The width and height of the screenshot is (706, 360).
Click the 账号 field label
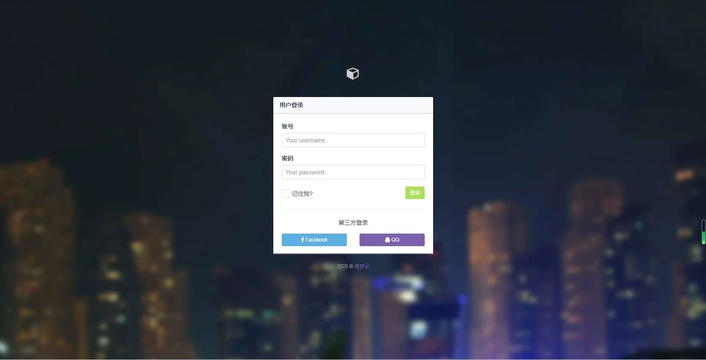pos(288,126)
